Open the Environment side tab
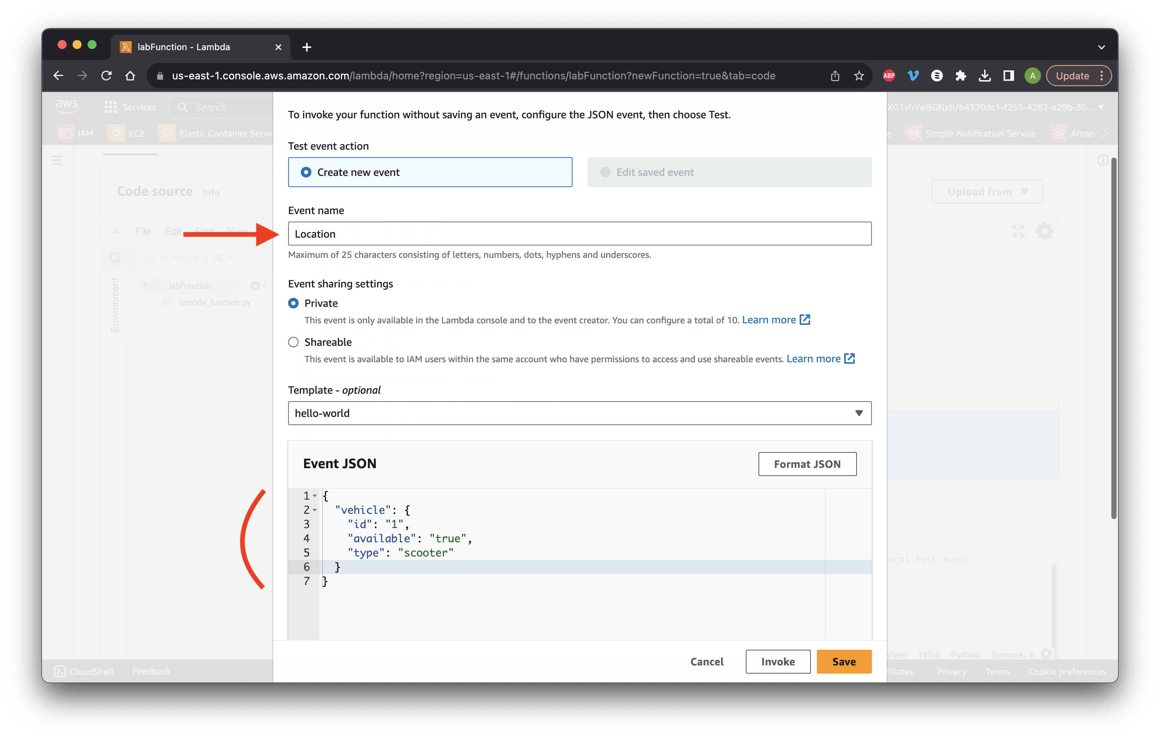The image size is (1160, 738). 115,305
